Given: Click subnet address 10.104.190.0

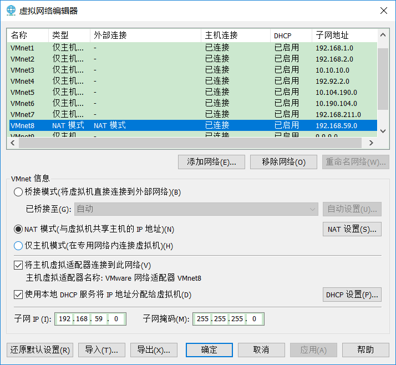Looking at the screenshot, I should [x=336, y=93].
